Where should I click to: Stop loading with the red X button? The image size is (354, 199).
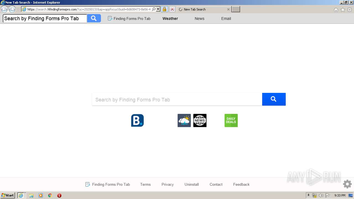(x=172, y=9)
